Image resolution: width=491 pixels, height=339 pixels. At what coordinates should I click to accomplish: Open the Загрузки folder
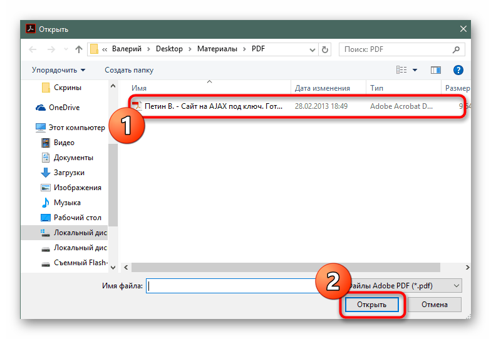(x=69, y=173)
